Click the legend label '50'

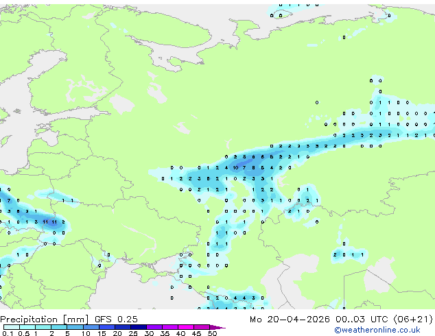click(212, 333)
